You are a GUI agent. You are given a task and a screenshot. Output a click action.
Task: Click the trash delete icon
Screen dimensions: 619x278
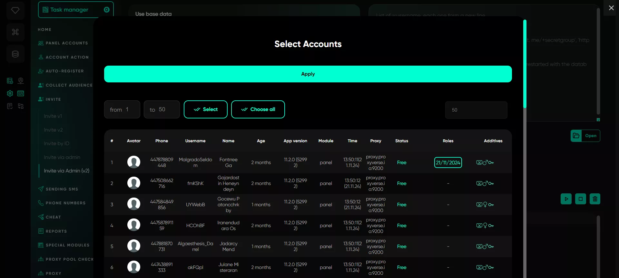[x=595, y=199]
